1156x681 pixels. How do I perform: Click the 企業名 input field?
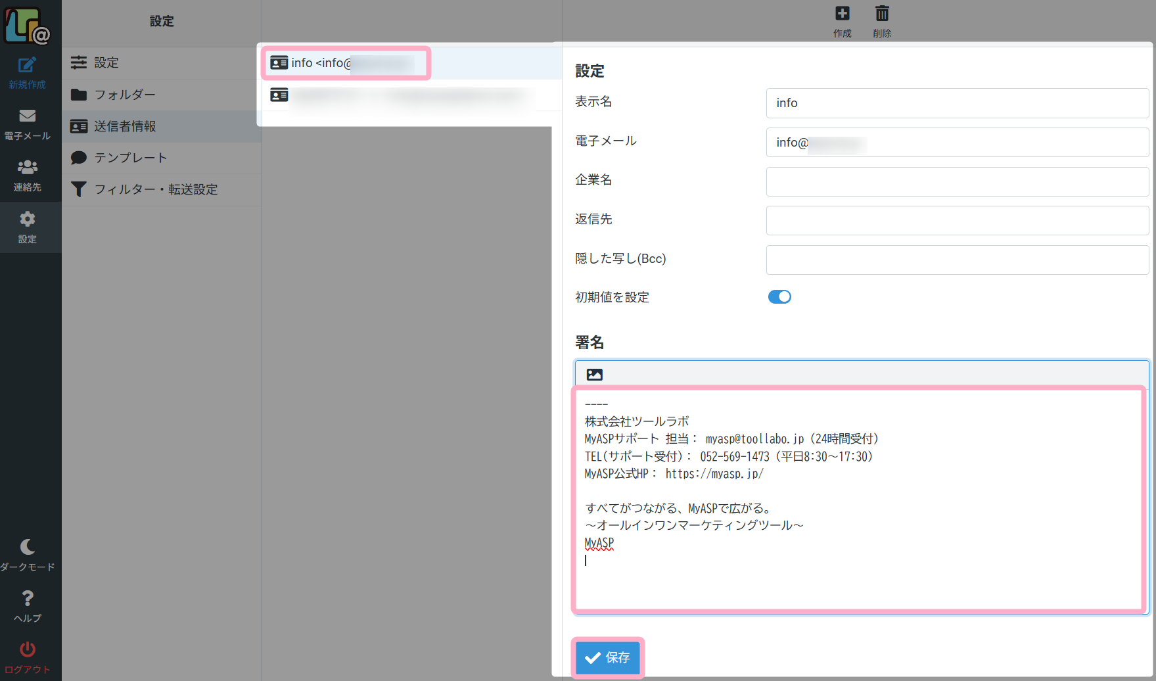(957, 181)
